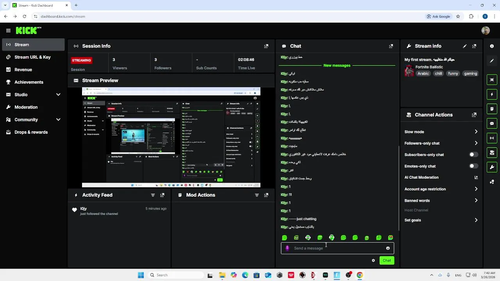Click the pencil icon in the right sidebar
Viewport: 500px width, 281px height.
tap(492, 61)
